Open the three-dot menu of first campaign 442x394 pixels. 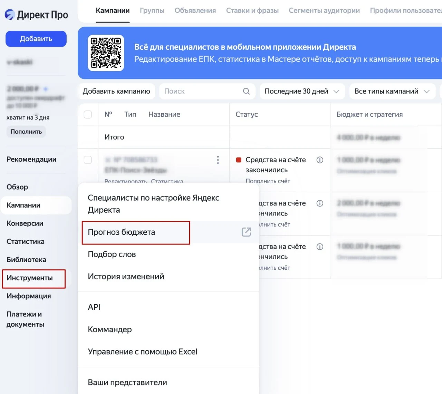pyautogui.click(x=218, y=160)
